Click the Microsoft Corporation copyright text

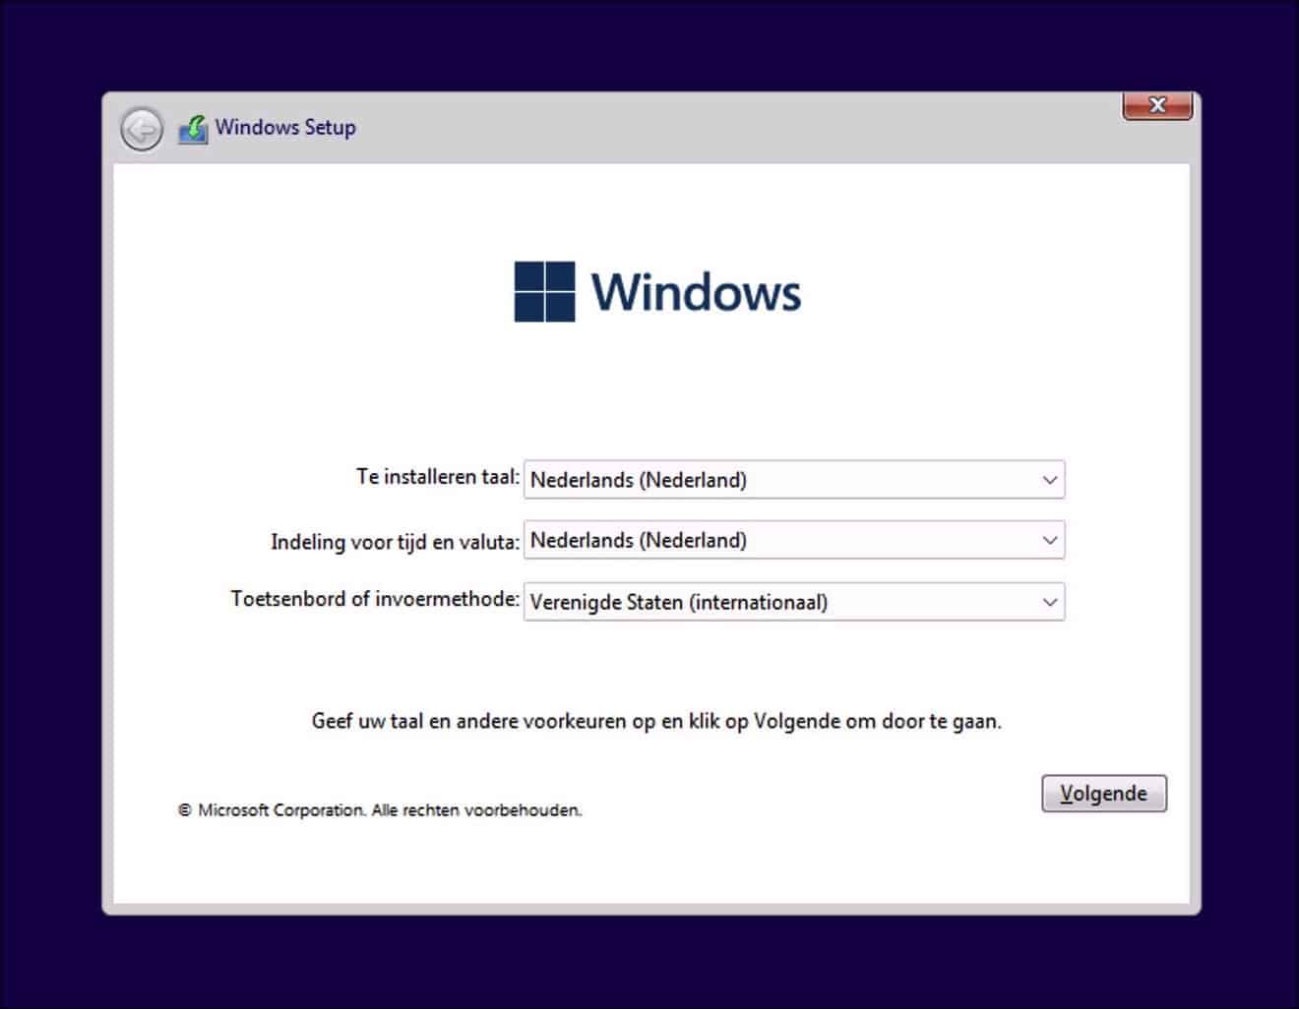380,810
